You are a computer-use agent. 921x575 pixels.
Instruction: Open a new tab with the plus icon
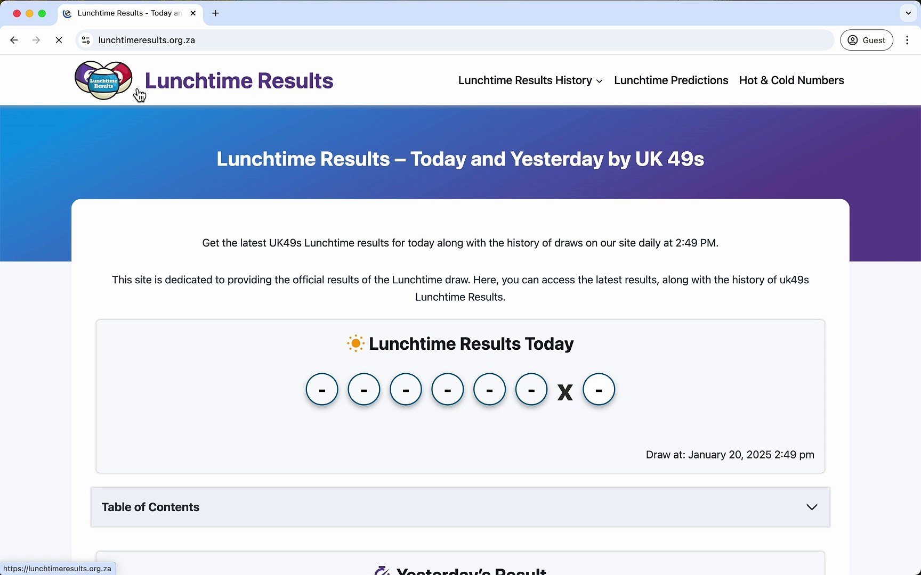click(x=215, y=13)
